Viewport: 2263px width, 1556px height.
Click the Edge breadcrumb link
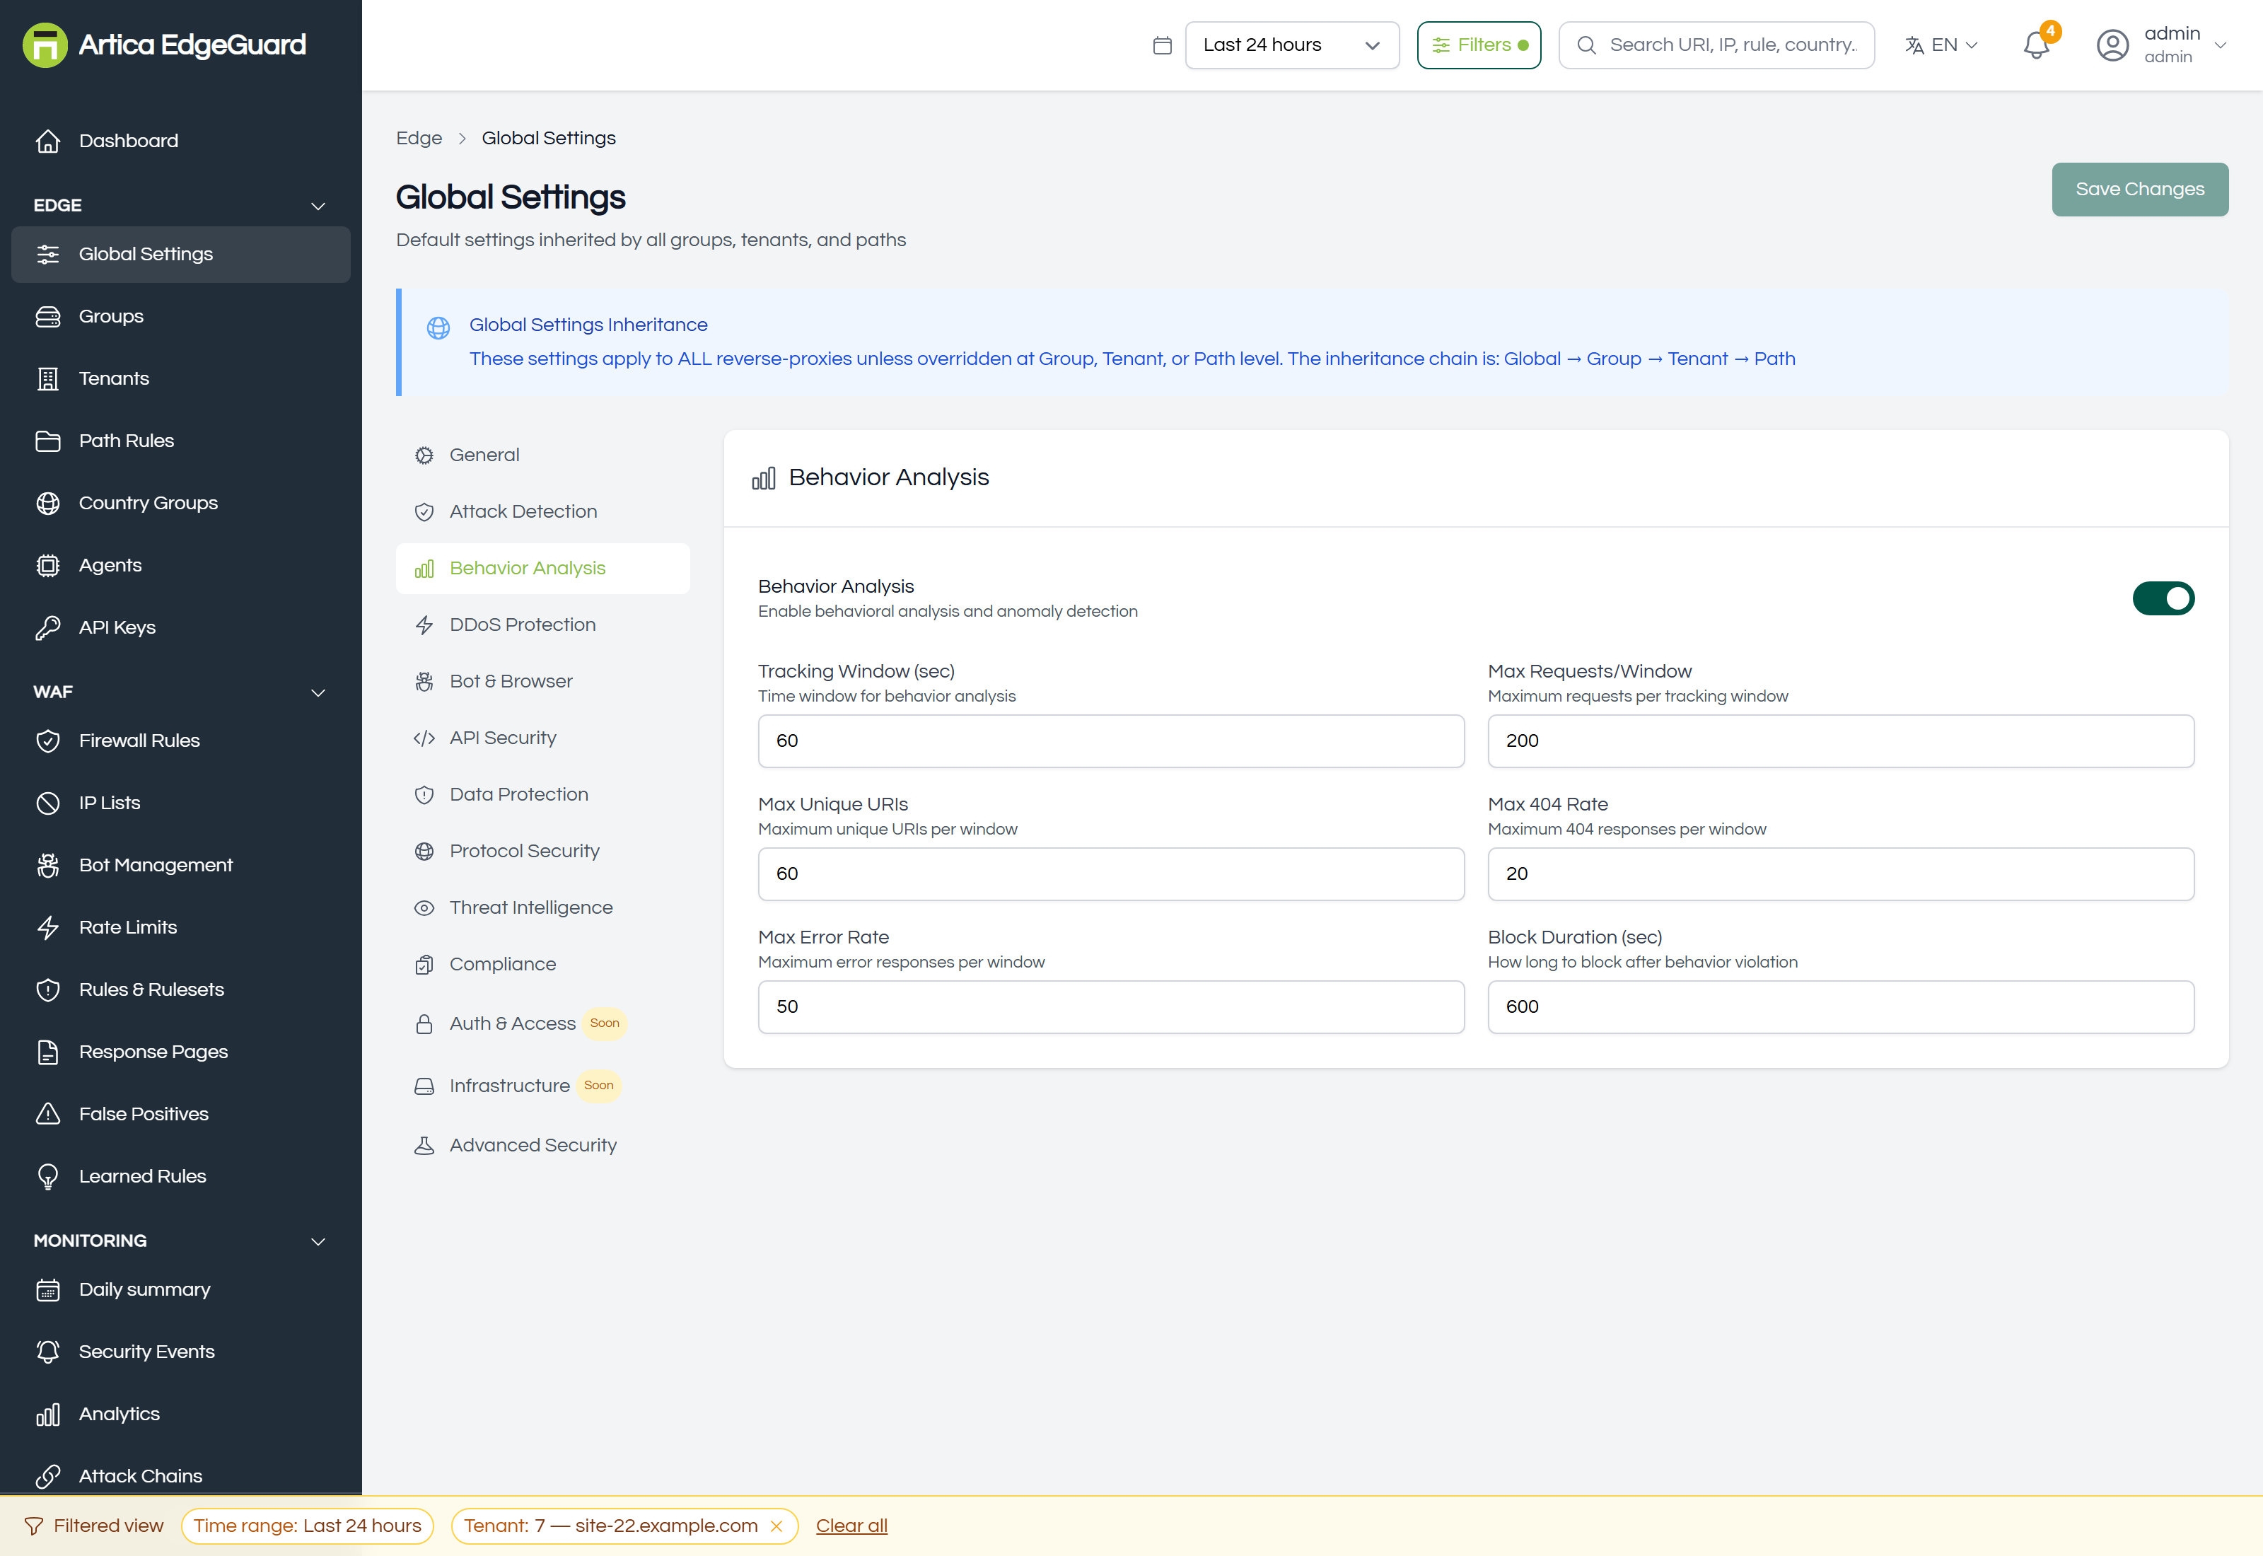[419, 137]
